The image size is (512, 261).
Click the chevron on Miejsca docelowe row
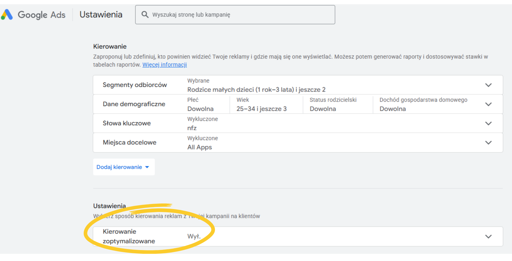[488, 142]
